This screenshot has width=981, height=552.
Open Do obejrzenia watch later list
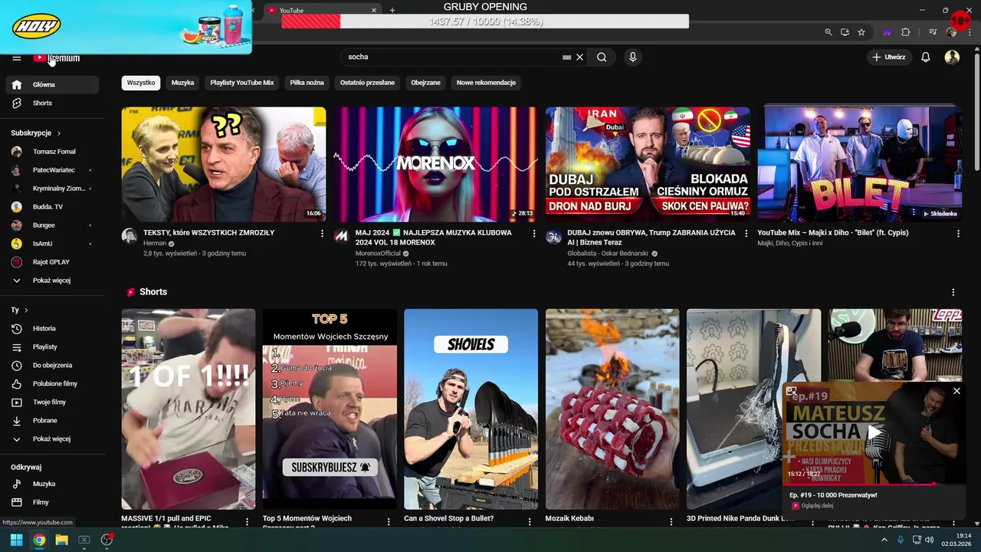[x=52, y=365]
